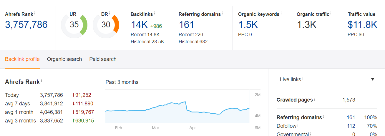Click the info icon next to Referring domains header
The height and width of the screenshot is (136, 385).
coord(222,13)
